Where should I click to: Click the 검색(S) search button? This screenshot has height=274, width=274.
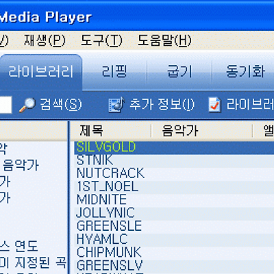pyautogui.click(x=61, y=105)
